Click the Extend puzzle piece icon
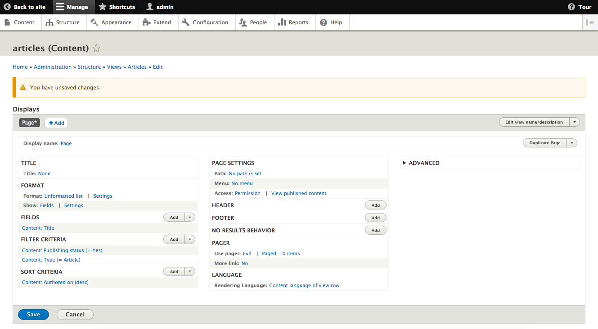Screen dimensions: 598x329 (146, 22)
